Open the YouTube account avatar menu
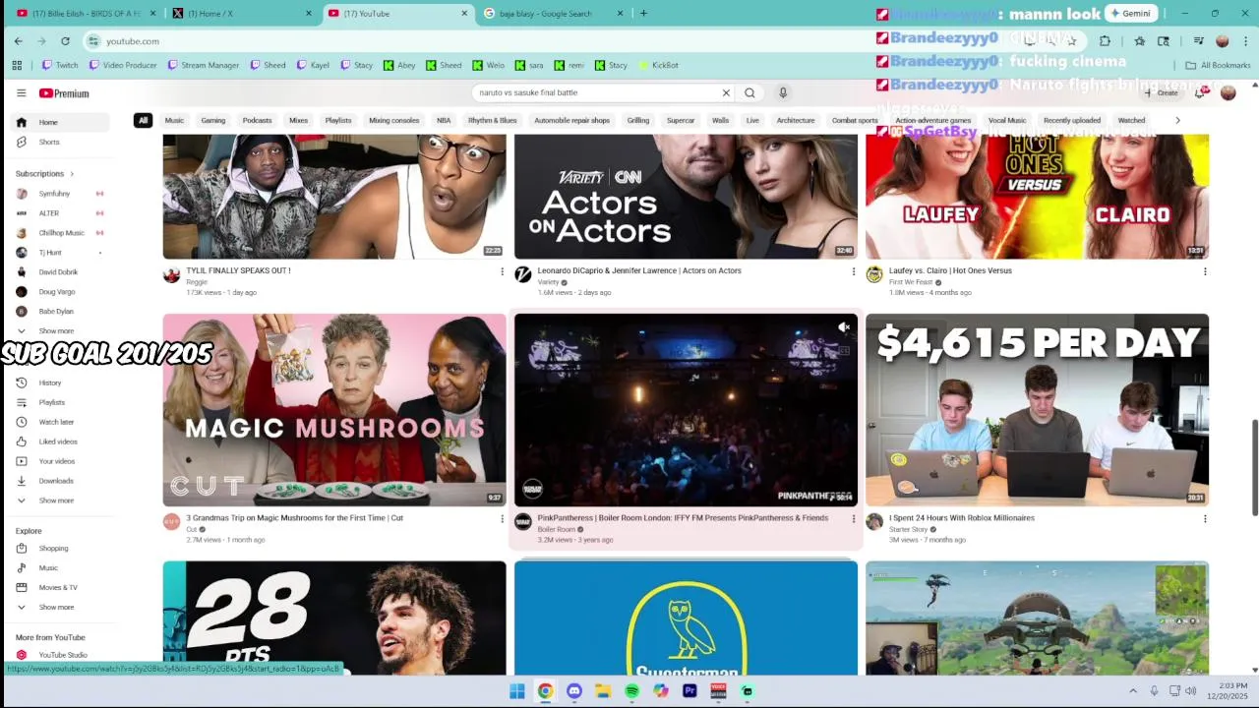This screenshot has height=708, width=1259. (x=1228, y=92)
